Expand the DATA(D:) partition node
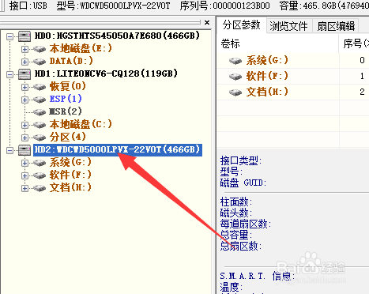The width and height of the screenshot is (369, 294). 24,62
